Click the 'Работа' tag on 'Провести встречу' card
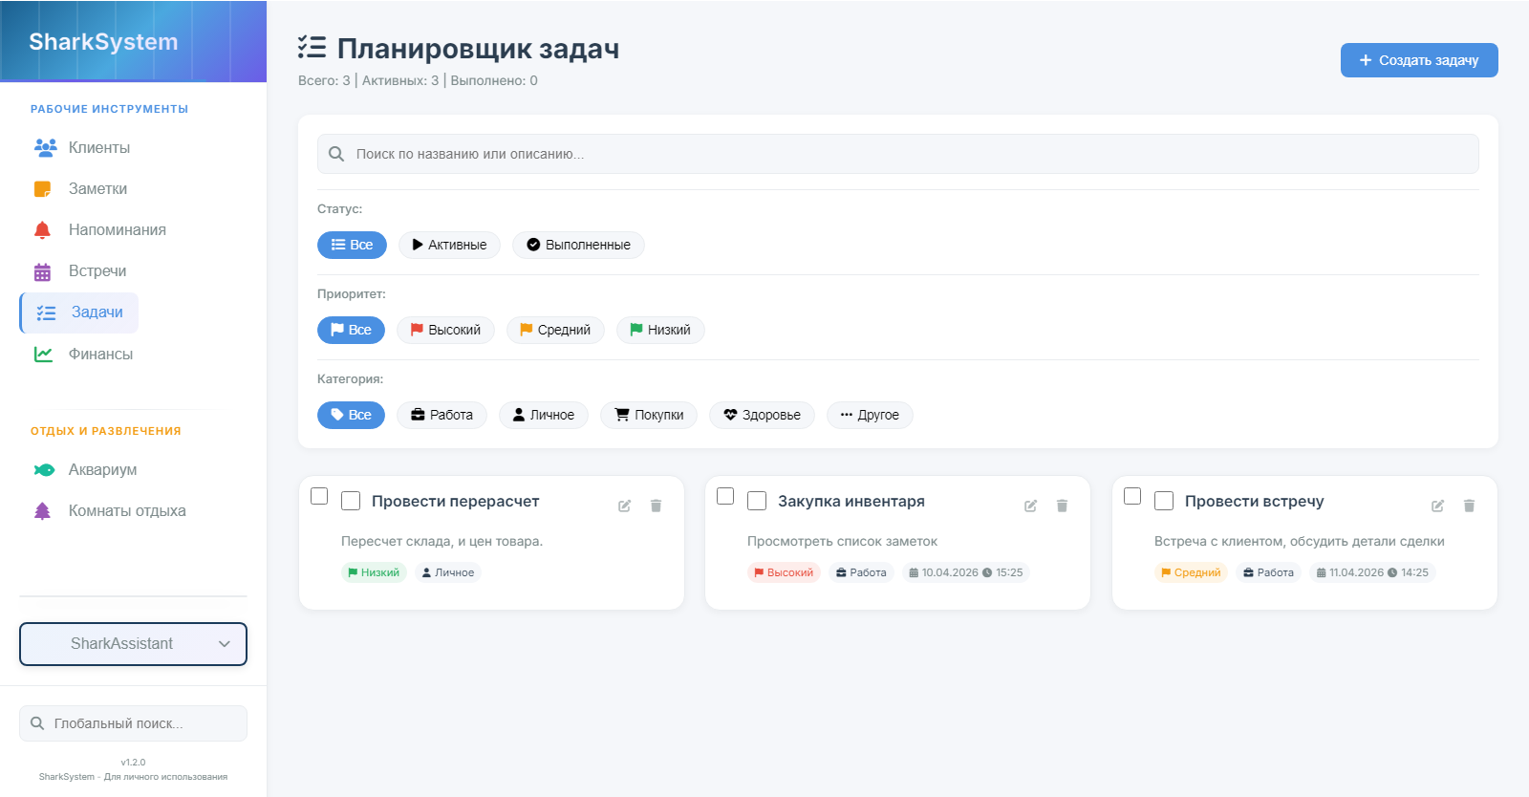 [x=1268, y=572]
